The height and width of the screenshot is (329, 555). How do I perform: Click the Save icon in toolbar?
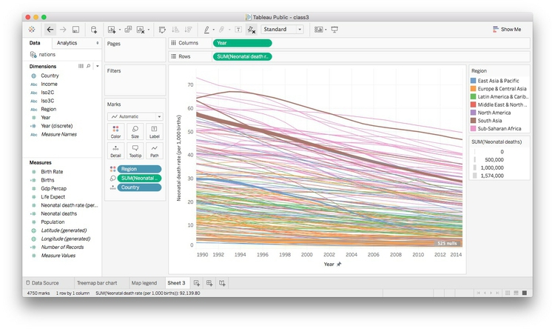pyautogui.click(x=75, y=30)
